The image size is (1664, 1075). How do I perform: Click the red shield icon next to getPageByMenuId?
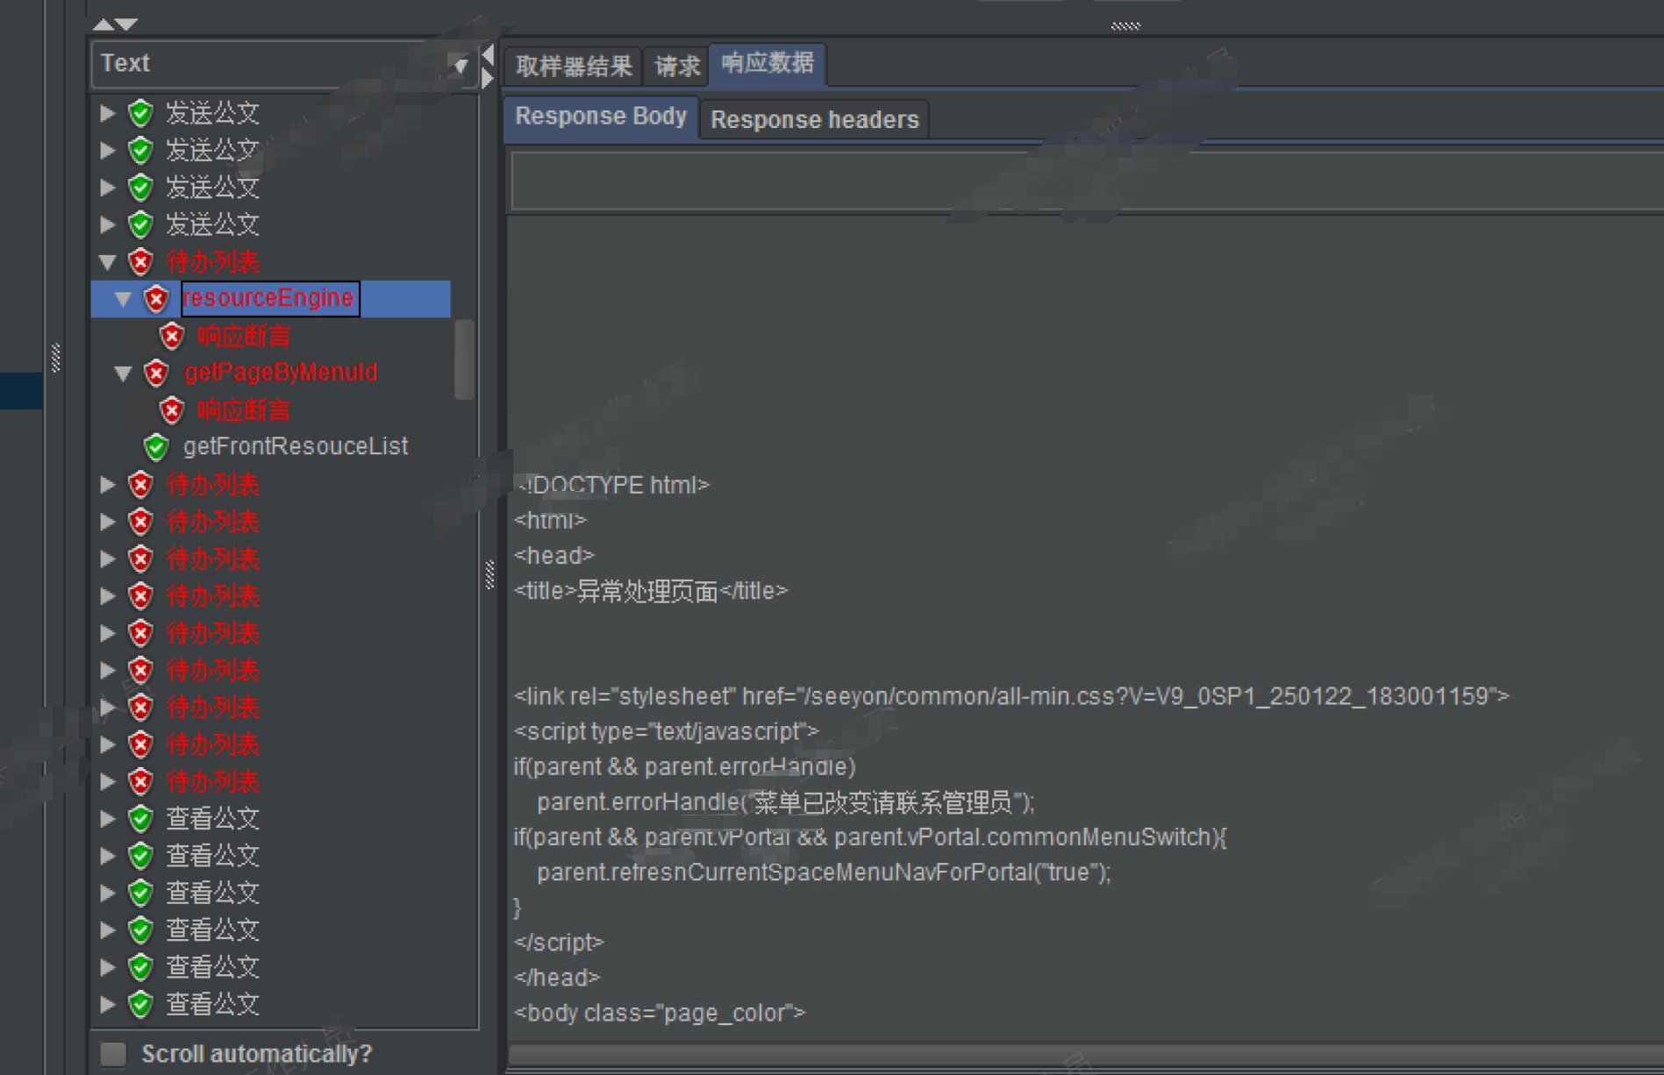157,373
